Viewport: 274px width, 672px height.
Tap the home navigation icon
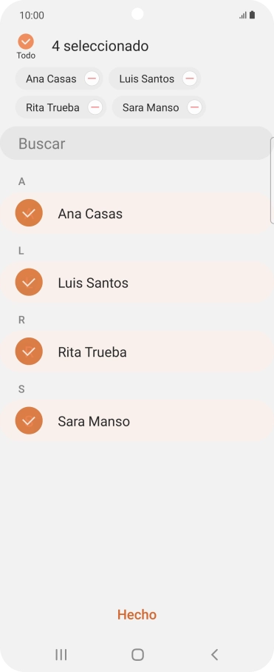coord(137,654)
